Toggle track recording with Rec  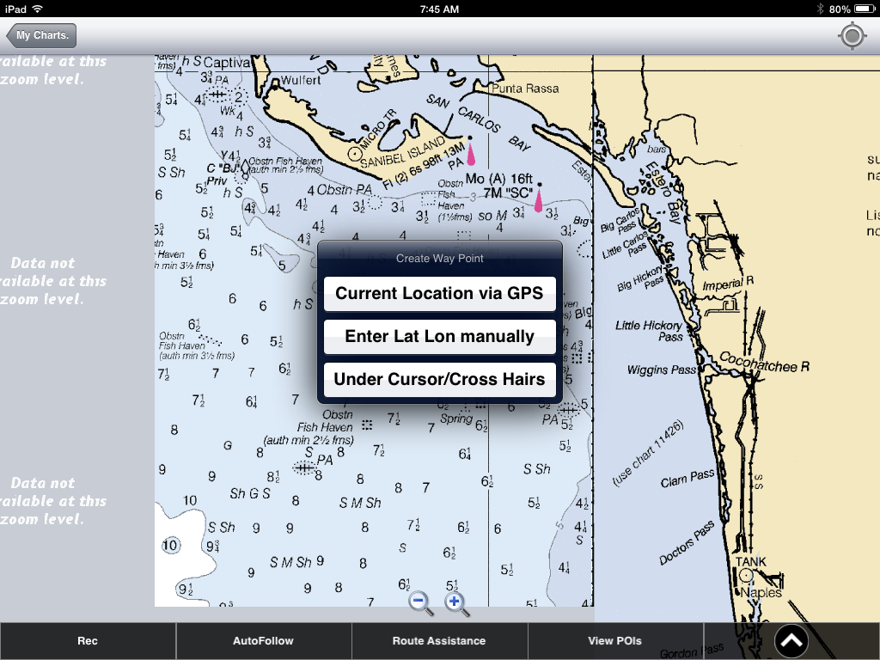[x=88, y=640]
